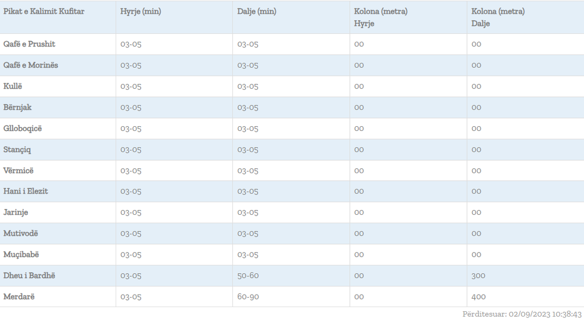
Task: Select the 'Kolona (metra) Hyrje' header cell
Action: point(381,17)
